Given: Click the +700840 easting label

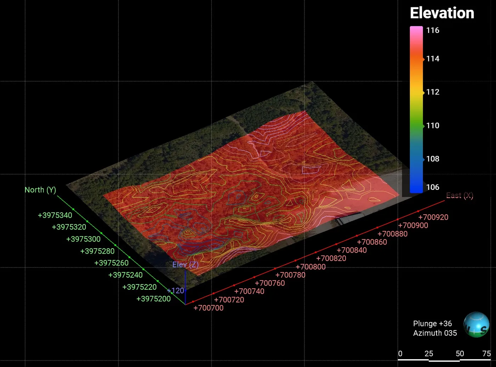Looking at the screenshot, I should coord(351,250).
